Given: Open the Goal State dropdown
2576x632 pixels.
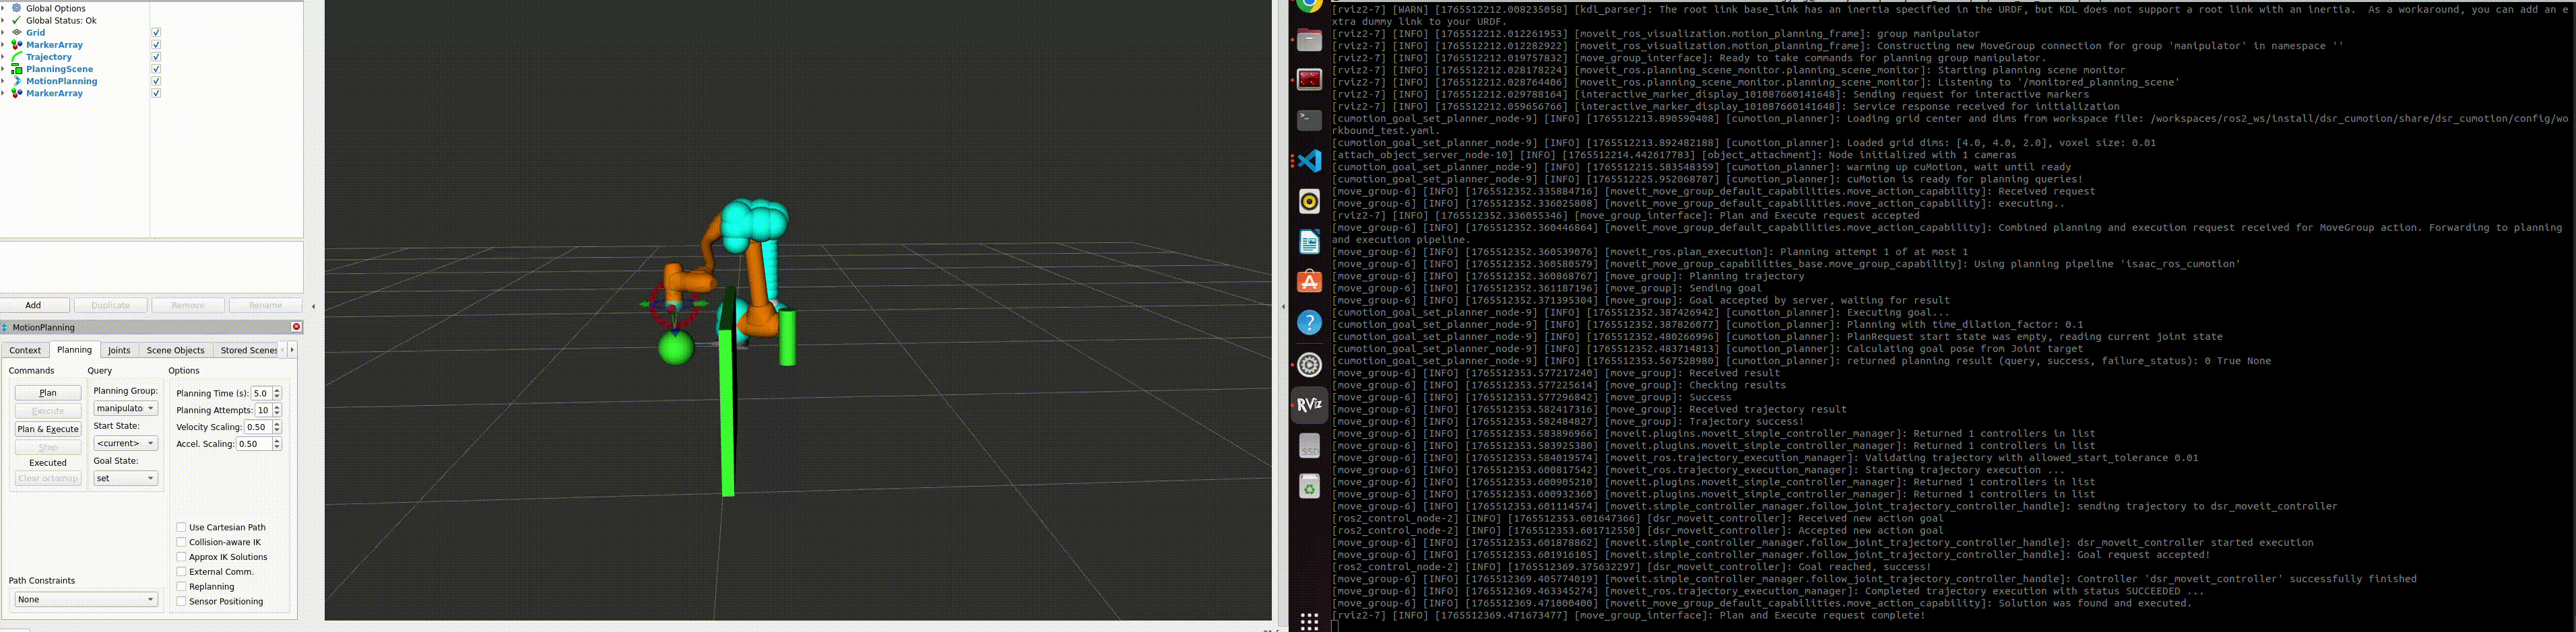Looking at the screenshot, I should (x=126, y=479).
